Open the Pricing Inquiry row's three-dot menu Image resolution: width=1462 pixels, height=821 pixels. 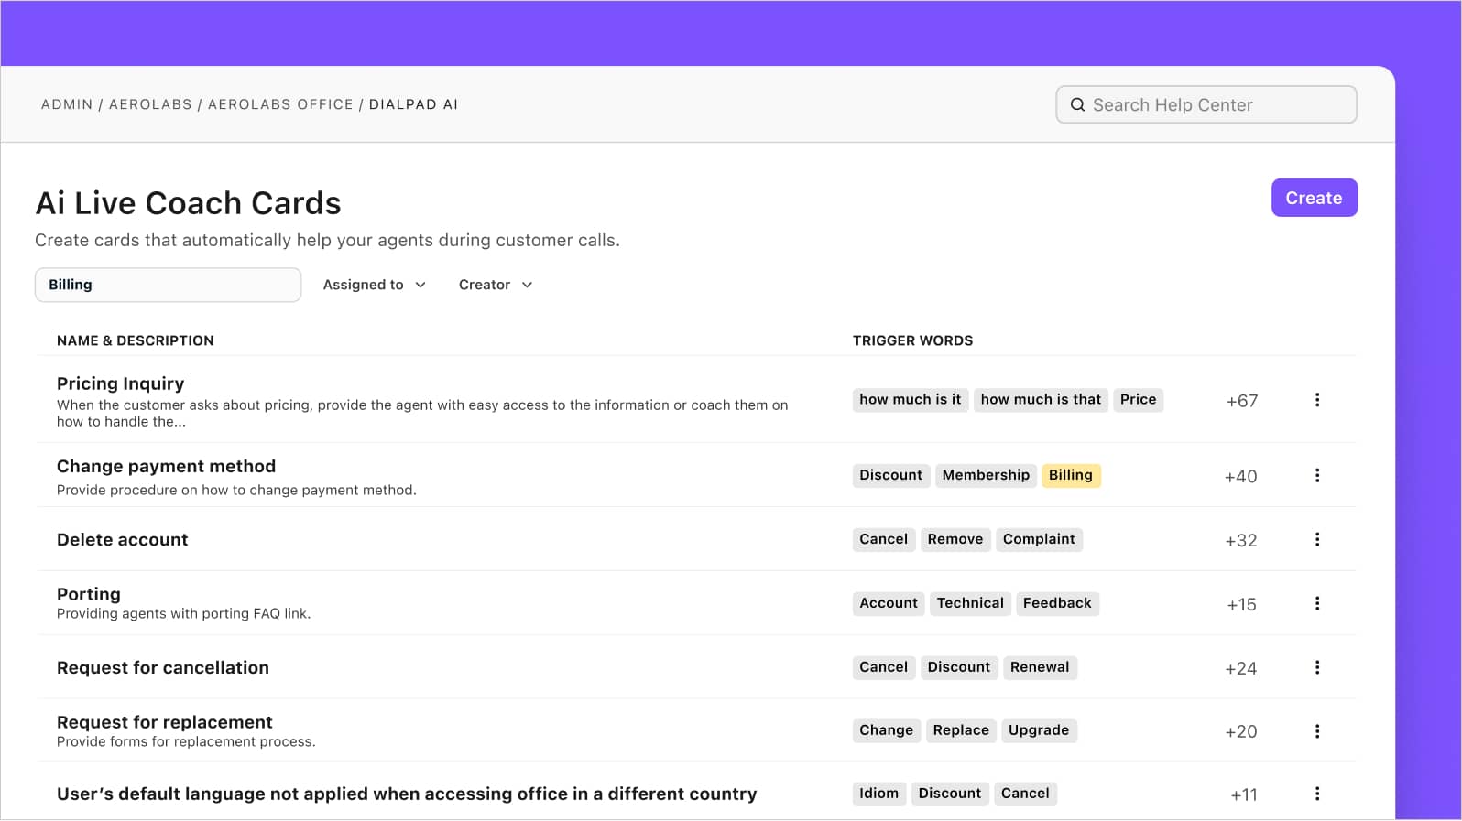point(1317,400)
